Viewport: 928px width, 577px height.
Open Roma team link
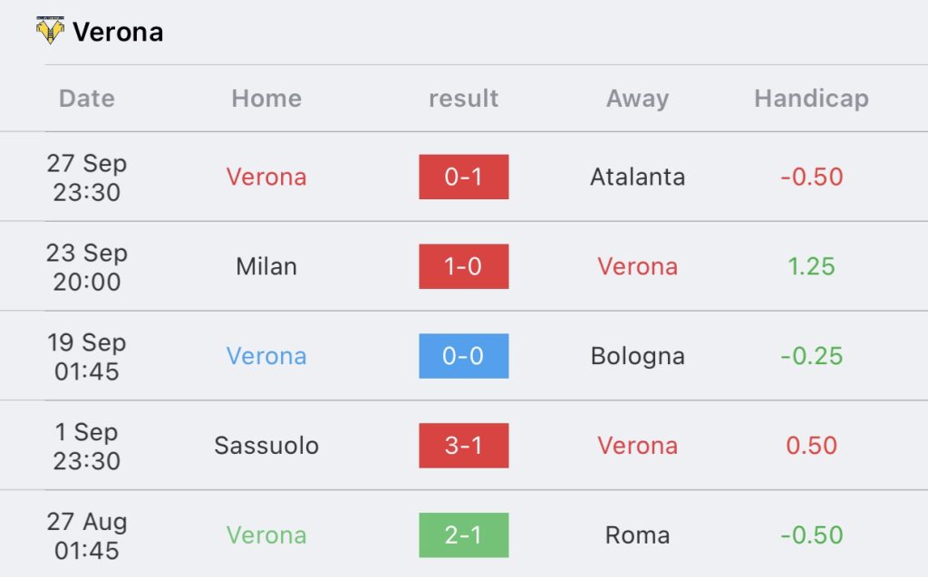pyautogui.click(x=637, y=535)
